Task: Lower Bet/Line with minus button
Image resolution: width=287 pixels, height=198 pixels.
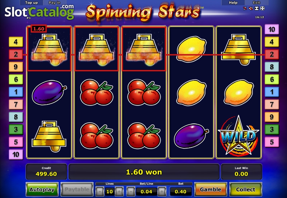Action: (131, 192)
